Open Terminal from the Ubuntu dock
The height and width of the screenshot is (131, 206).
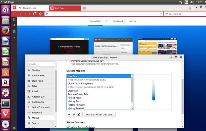point(5,104)
